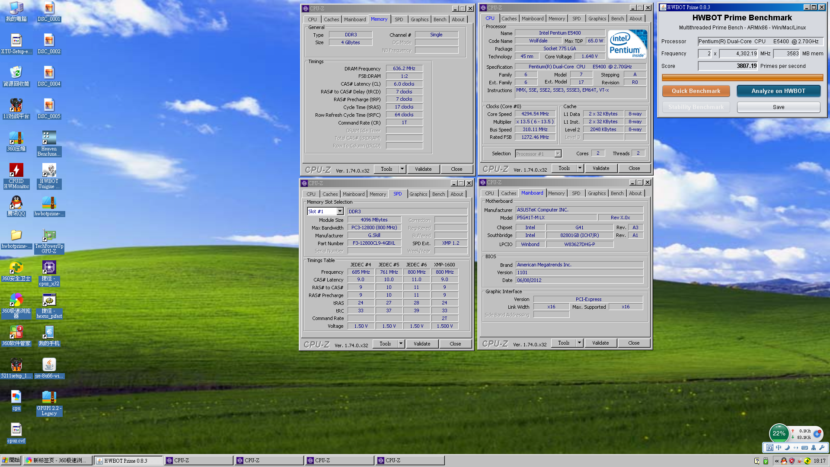Open the Processor #1 selection dropdown
Viewport: 830px width, 467px height.
[x=558, y=154]
